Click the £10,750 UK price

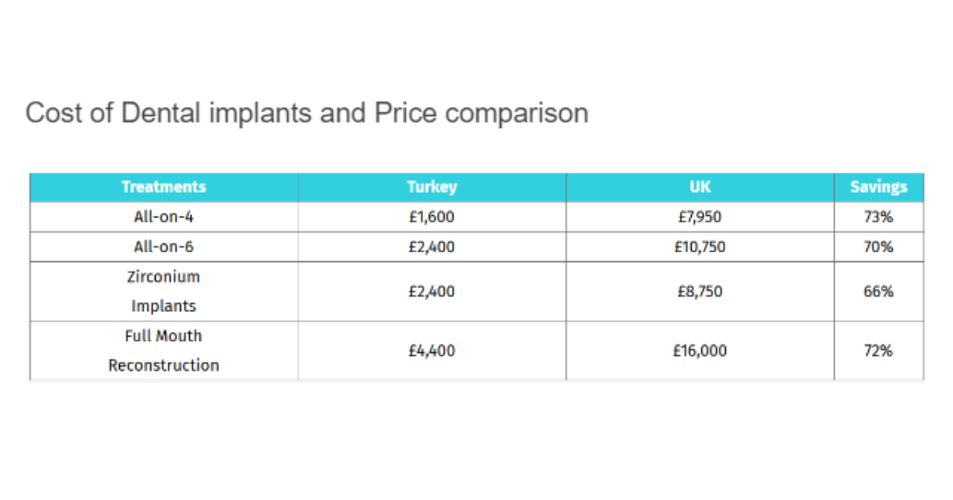click(700, 247)
